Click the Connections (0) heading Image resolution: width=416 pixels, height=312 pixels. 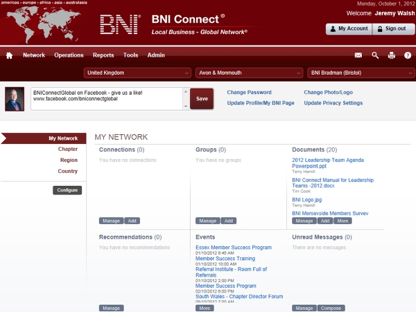click(x=121, y=149)
